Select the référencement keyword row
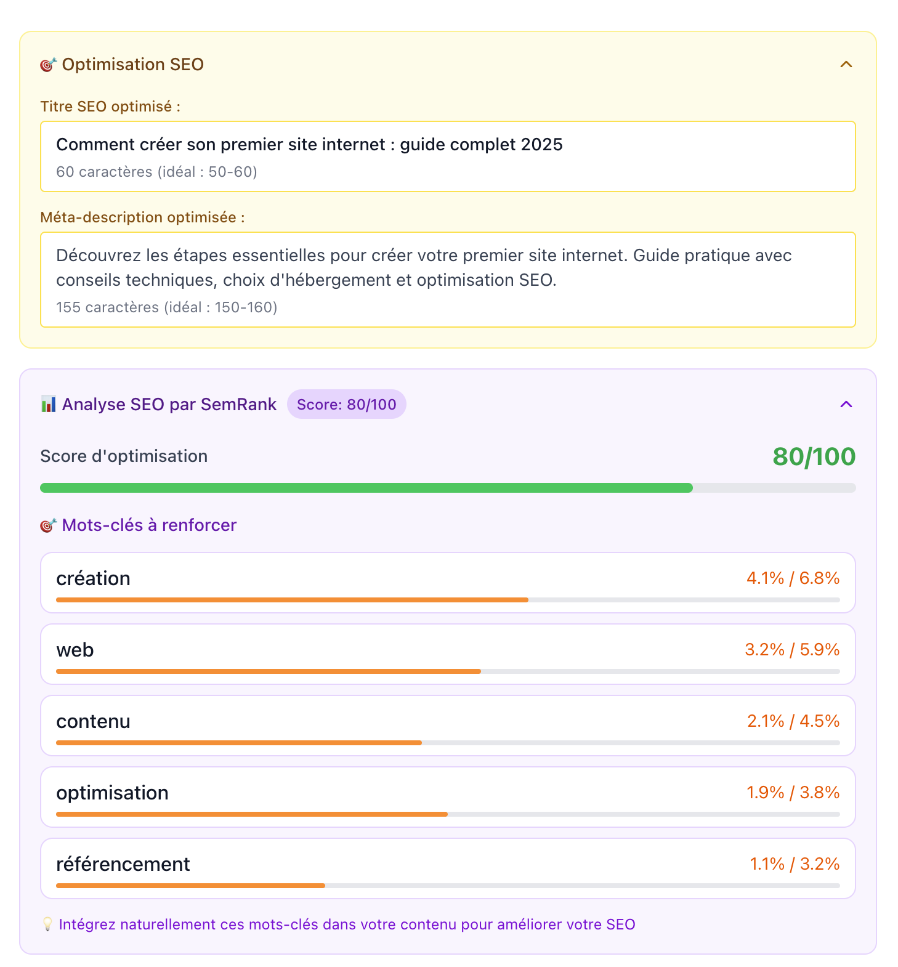Viewport: 898px width, 967px height. coord(448,868)
